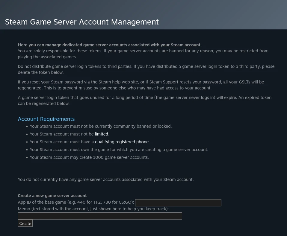Viewport: 287px width, 236px height.
Task: Select the 1000 game server accounts bullet
Action: (89, 157)
